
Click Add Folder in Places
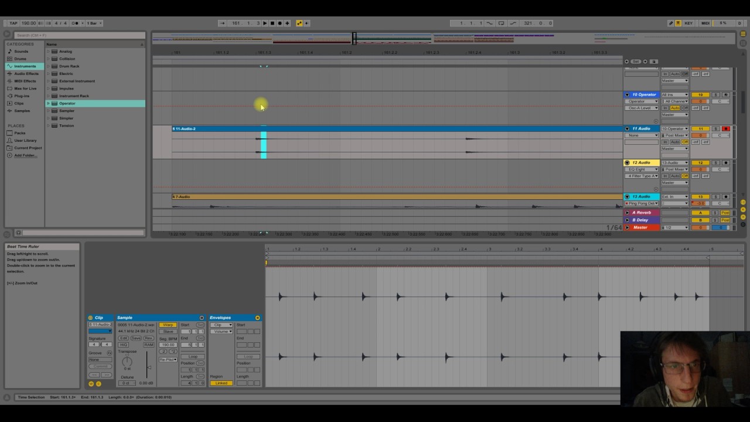24,155
